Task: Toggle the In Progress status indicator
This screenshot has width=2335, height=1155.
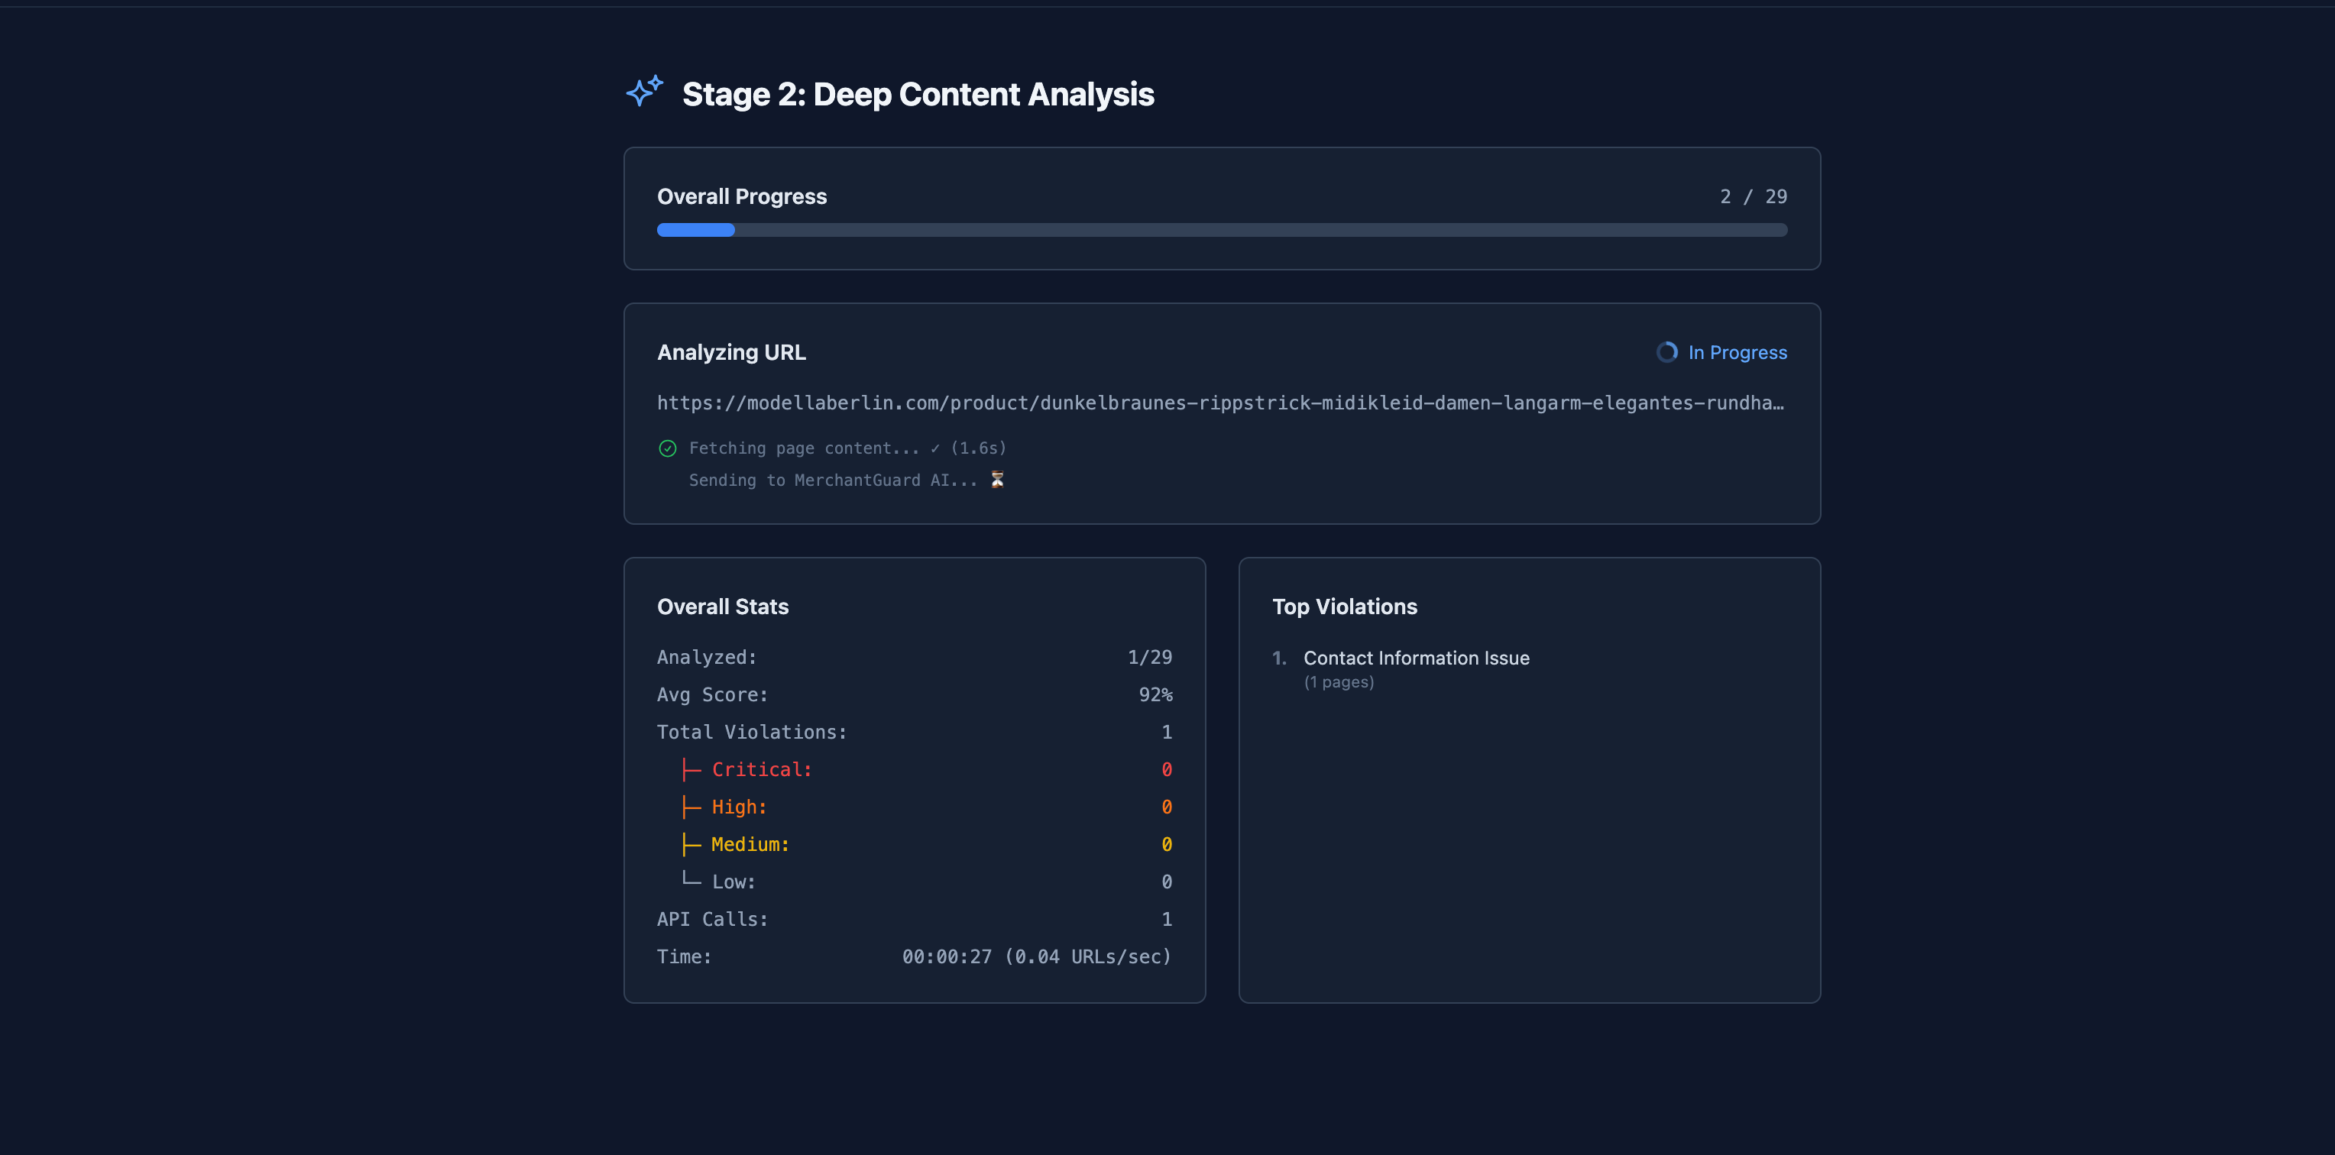Action: pyautogui.click(x=1721, y=352)
